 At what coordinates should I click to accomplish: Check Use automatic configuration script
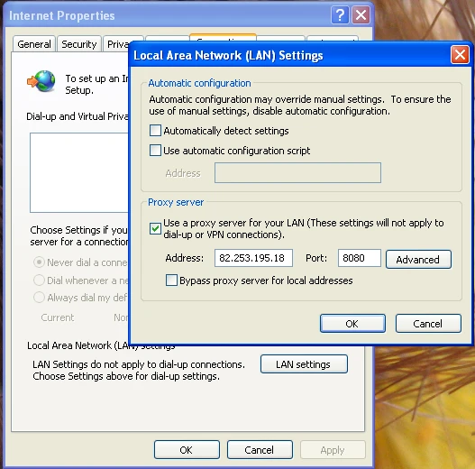pos(155,151)
